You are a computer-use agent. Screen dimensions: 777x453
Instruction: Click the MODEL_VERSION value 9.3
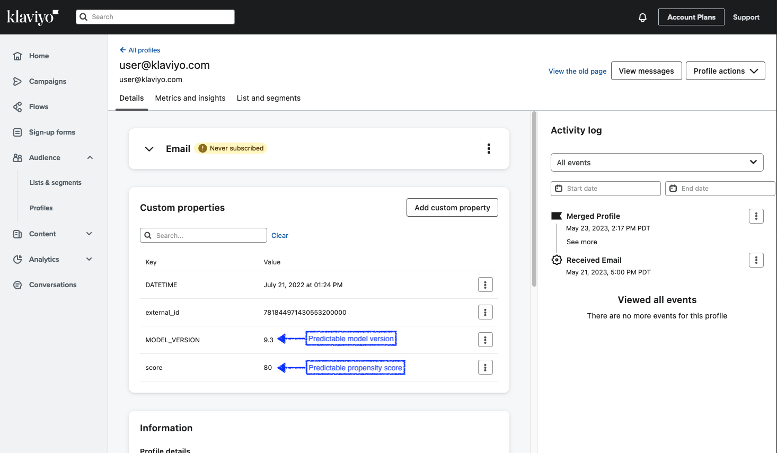point(269,340)
